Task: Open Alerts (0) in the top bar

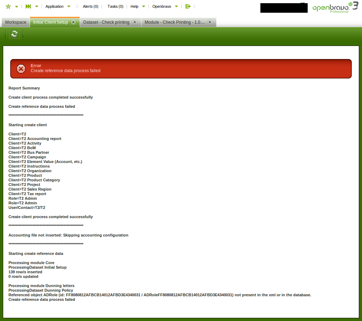Action: click(x=90, y=6)
